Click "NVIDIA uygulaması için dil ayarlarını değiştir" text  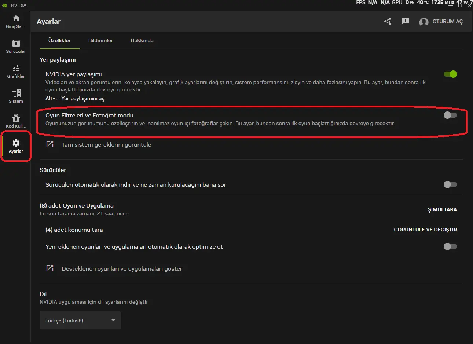(x=94, y=302)
